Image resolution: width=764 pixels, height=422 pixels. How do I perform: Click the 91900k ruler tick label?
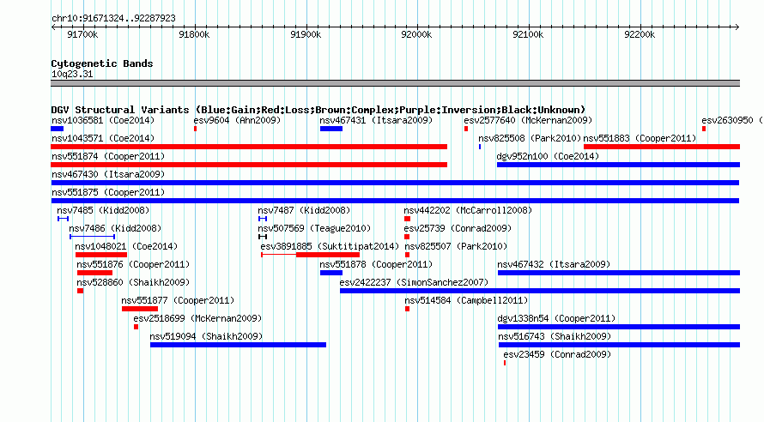coord(306,34)
